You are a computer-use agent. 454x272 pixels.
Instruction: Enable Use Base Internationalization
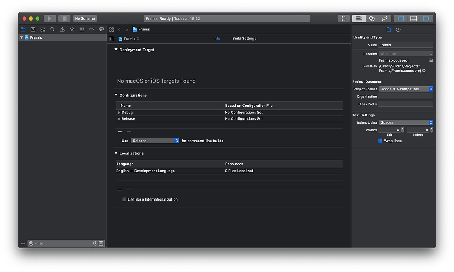[x=124, y=199]
